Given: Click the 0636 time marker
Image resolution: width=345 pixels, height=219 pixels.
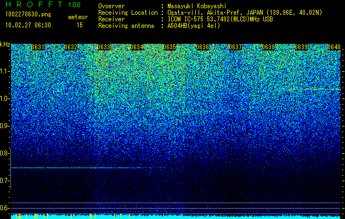Looking at the screenshot, I should coord(202,47).
